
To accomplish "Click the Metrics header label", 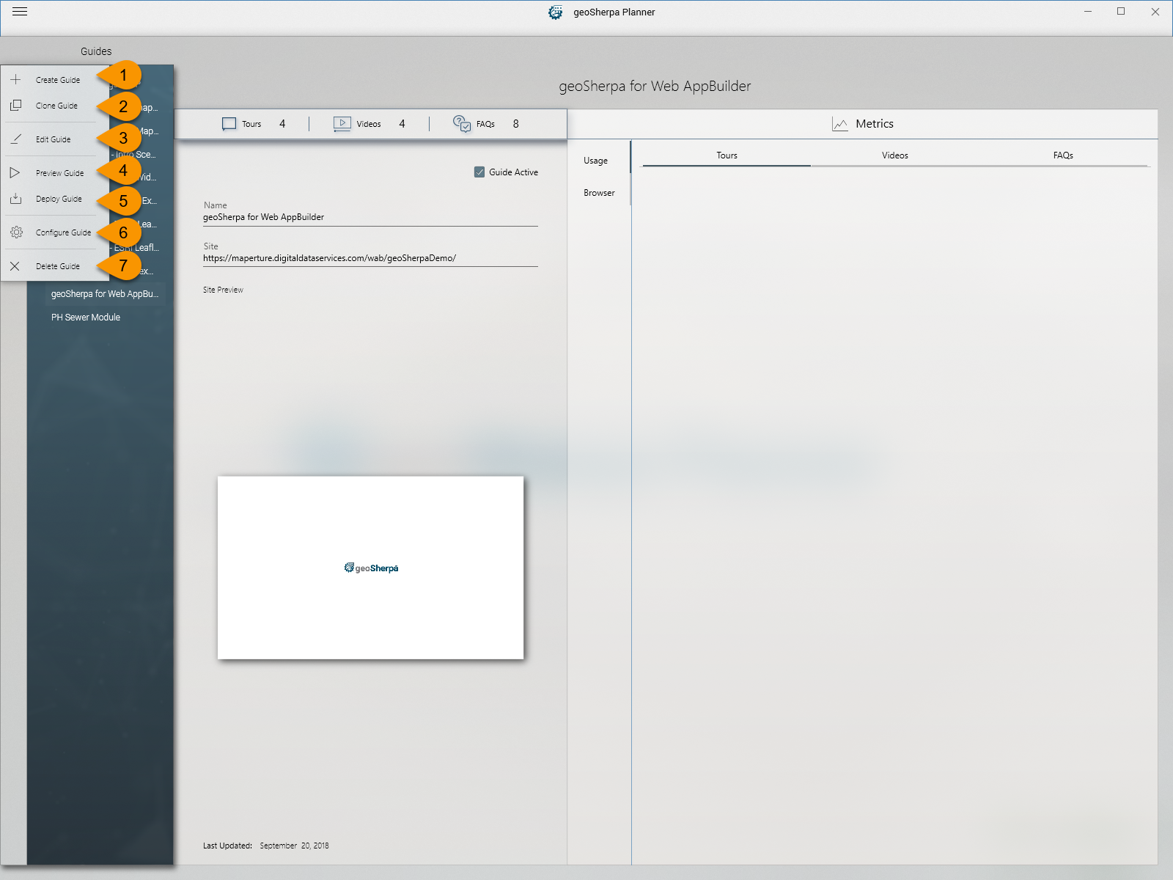I will click(x=875, y=124).
